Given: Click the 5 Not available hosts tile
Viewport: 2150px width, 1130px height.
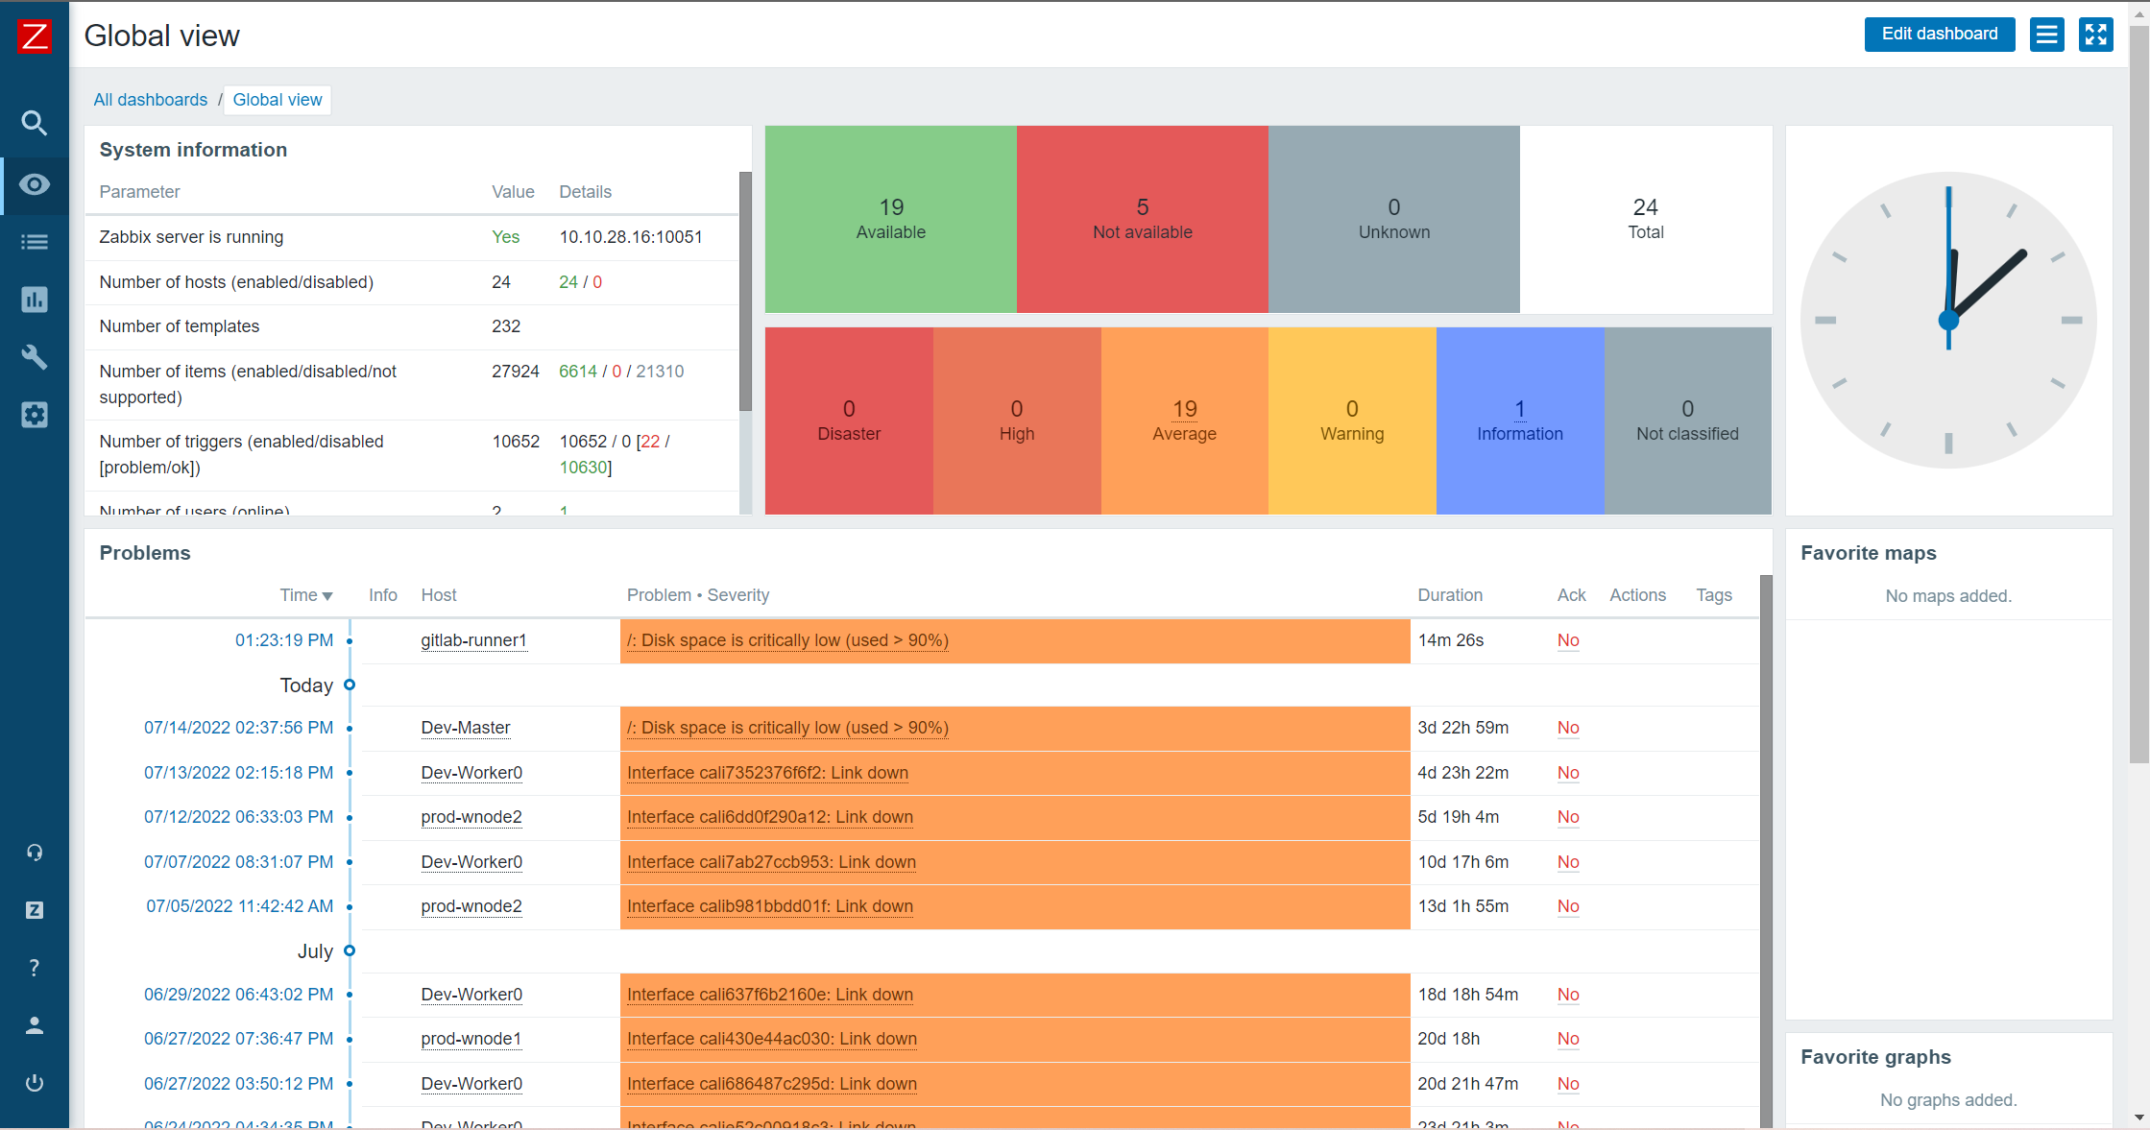Looking at the screenshot, I should click(x=1143, y=219).
